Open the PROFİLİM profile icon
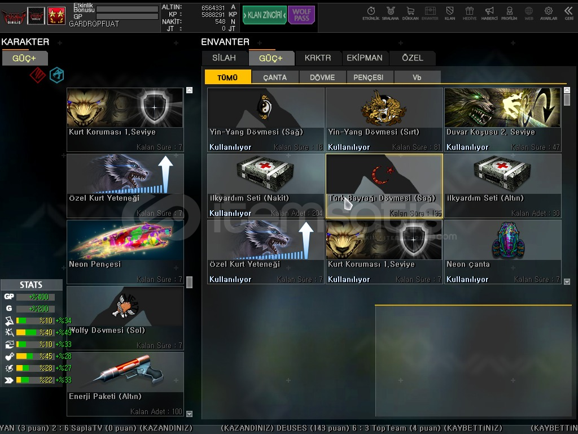Viewport: 578px width, 434px height. click(509, 14)
